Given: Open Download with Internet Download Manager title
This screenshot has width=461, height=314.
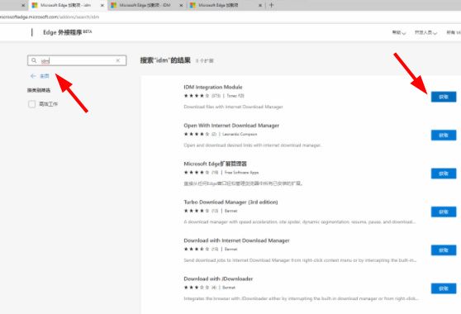Looking at the screenshot, I should (x=236, y=240).
